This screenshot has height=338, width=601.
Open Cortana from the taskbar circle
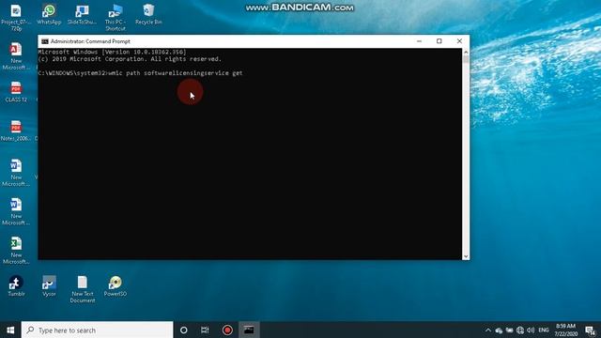tap(184, 330)
